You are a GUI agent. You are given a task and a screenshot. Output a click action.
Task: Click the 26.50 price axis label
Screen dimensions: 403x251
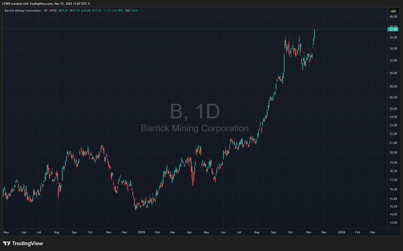393,97
